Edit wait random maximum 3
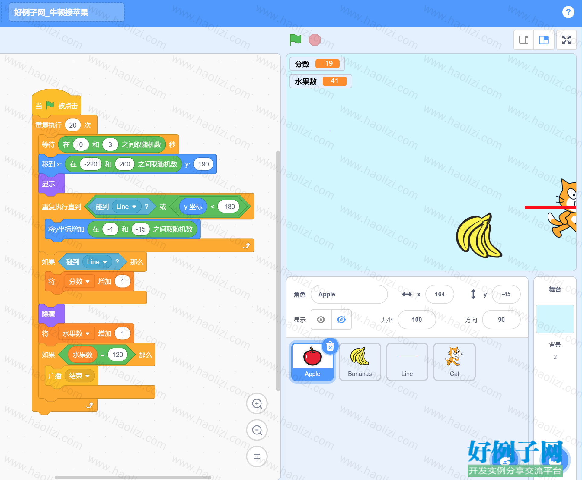The height and width of the screenshot is (480, 582). (110, 144)
